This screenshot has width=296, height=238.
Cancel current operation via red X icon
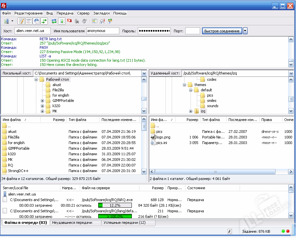(x=70, y=21)
